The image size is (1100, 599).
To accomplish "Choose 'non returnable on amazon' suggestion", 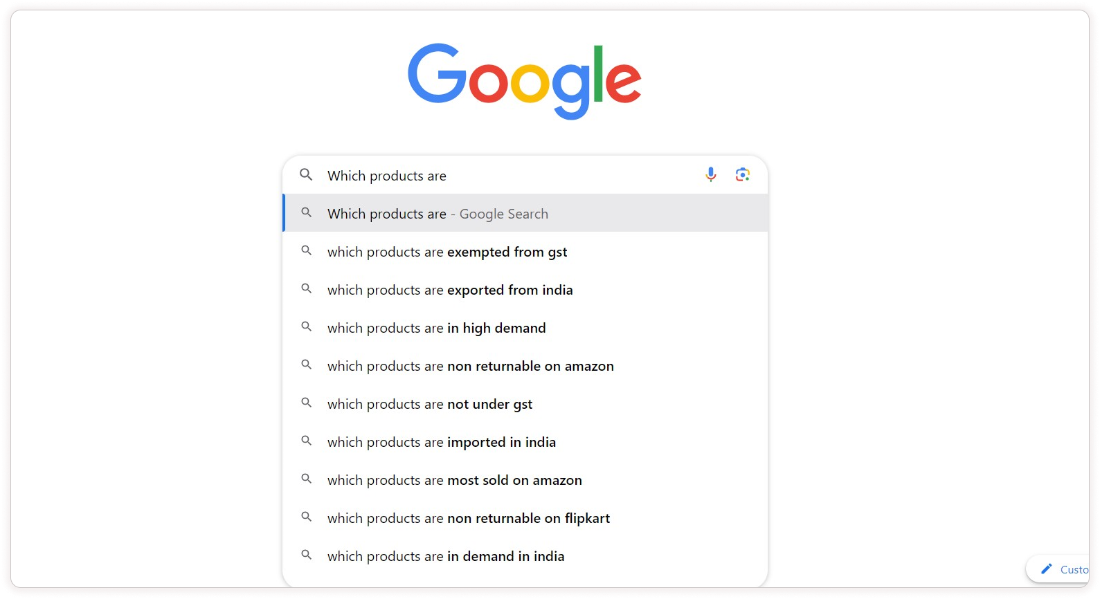I will (471, 366).
